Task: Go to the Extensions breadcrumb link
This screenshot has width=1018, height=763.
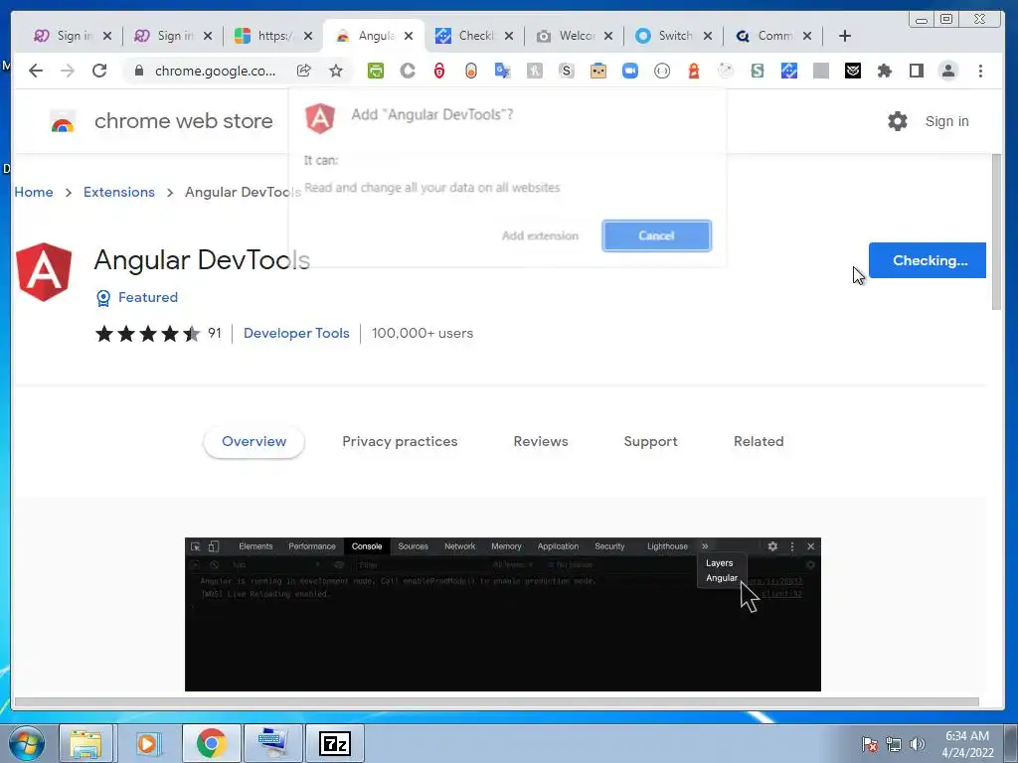Action: [119, 192]
